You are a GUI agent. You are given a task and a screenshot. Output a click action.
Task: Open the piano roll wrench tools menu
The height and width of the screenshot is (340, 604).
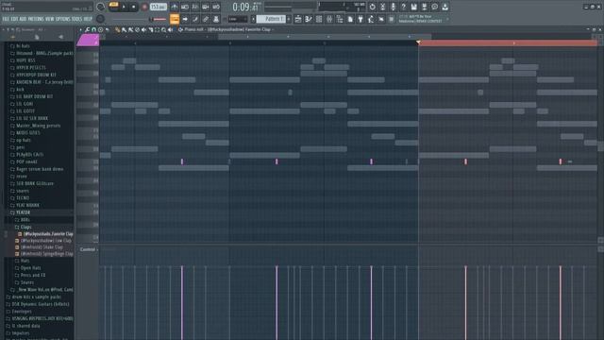88,29
